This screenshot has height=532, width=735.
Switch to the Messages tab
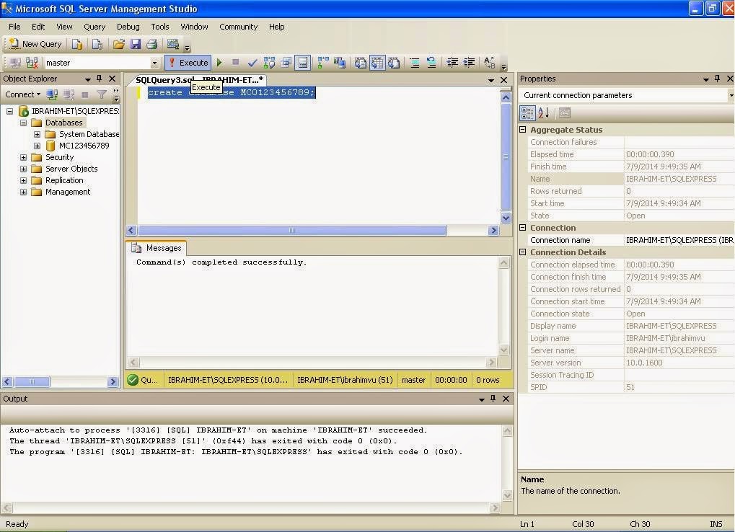tap(157, 248)
